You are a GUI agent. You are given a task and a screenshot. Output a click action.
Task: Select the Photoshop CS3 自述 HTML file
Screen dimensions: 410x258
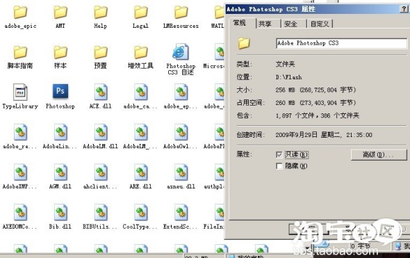tap(181, 52)
